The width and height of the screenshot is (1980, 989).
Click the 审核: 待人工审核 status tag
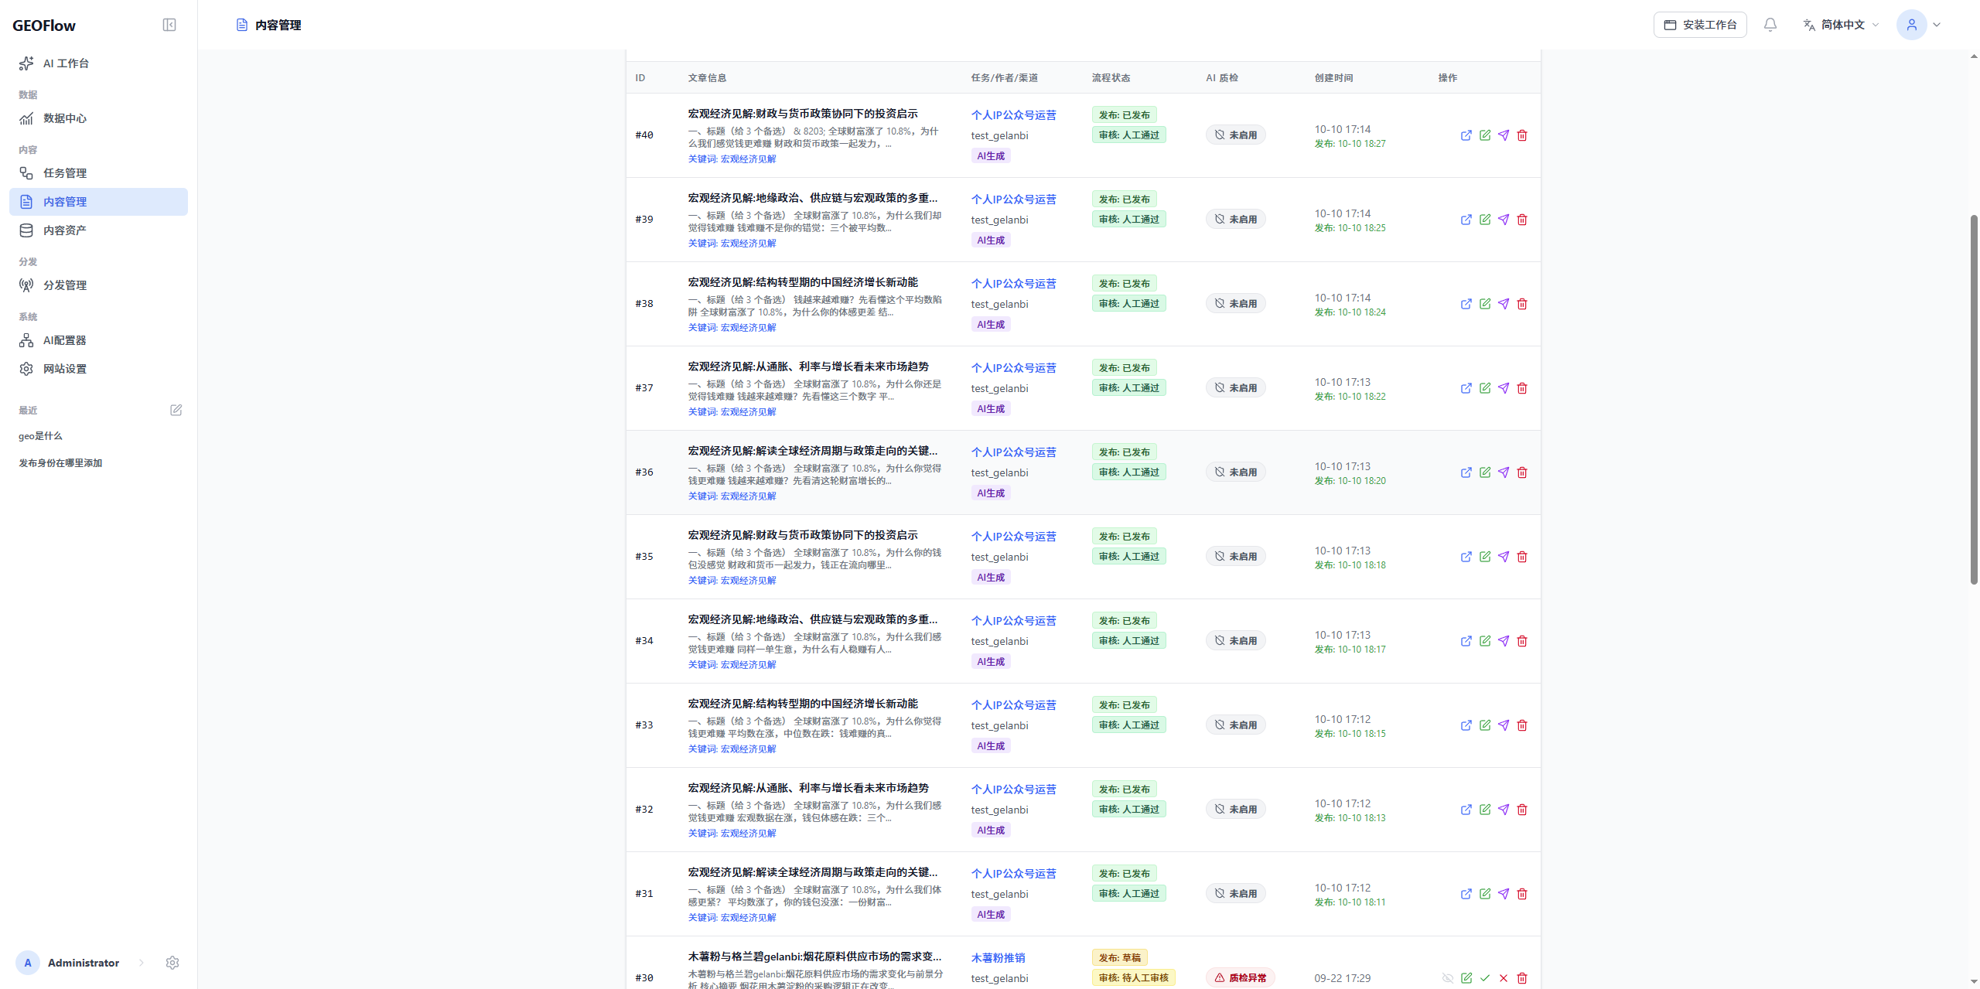[1133, 978]
